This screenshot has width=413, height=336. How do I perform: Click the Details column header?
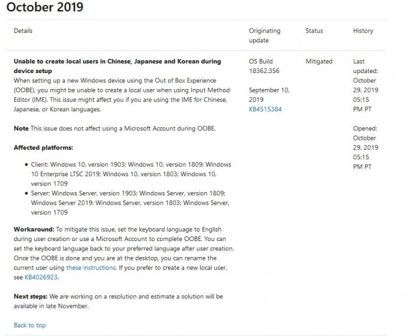click(24, 31)
